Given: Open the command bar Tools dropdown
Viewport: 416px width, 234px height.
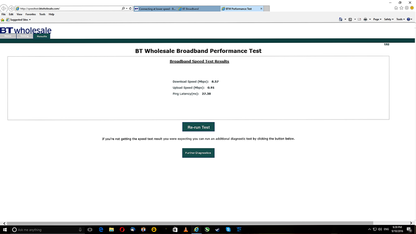Looking at the screenshot, I should tap(400, 20).
